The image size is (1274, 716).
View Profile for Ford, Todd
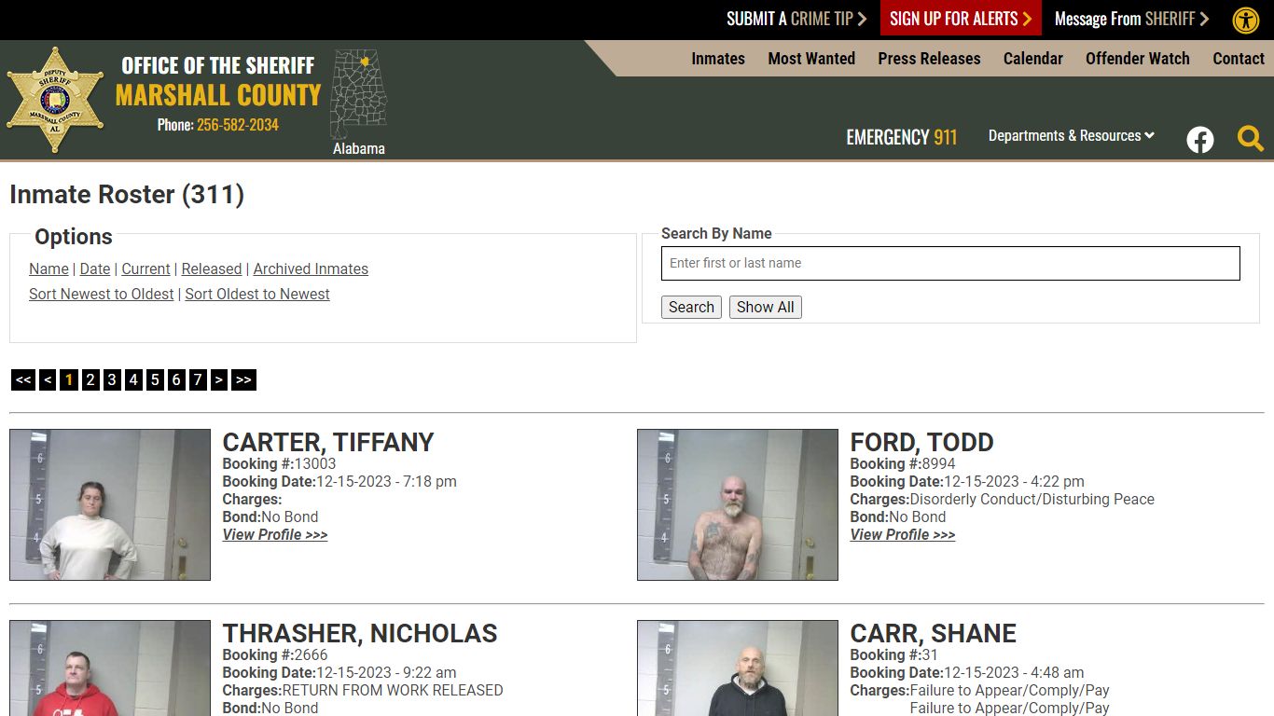[x=903, y=534]
